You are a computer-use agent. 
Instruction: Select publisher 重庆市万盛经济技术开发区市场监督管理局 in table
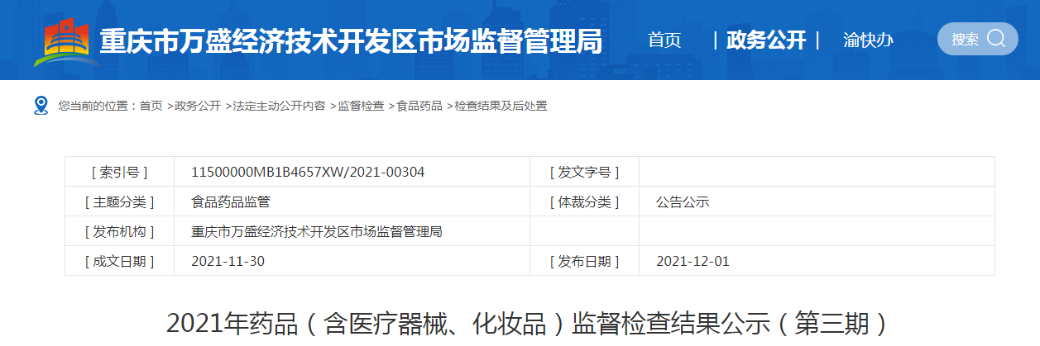pos(317,231)
